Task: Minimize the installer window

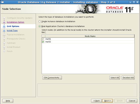Action: coord(130,2)
